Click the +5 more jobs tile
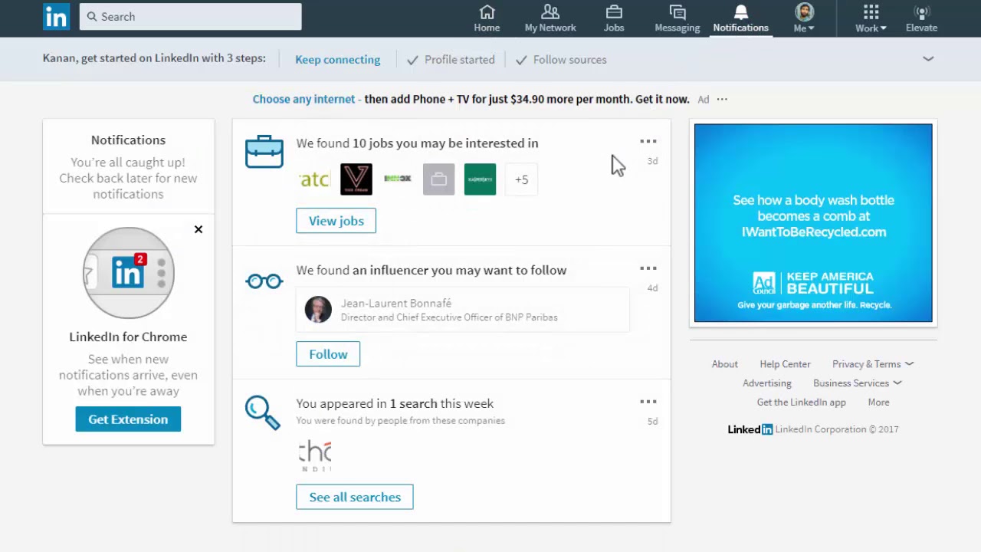Viewport: 981px width, 552px height. pyautogui.click(x=521, y=179)
